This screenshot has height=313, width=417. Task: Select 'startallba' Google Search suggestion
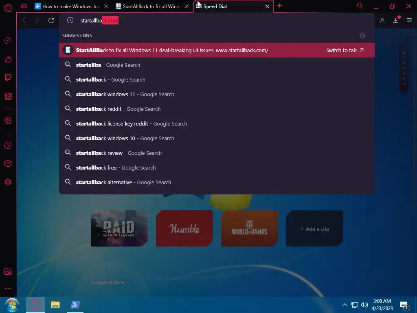(217, 65)
